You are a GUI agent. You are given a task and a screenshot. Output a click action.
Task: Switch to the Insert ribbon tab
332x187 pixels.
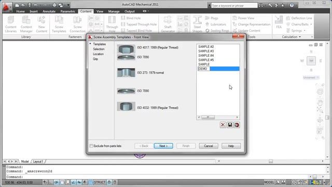point(33,11)
